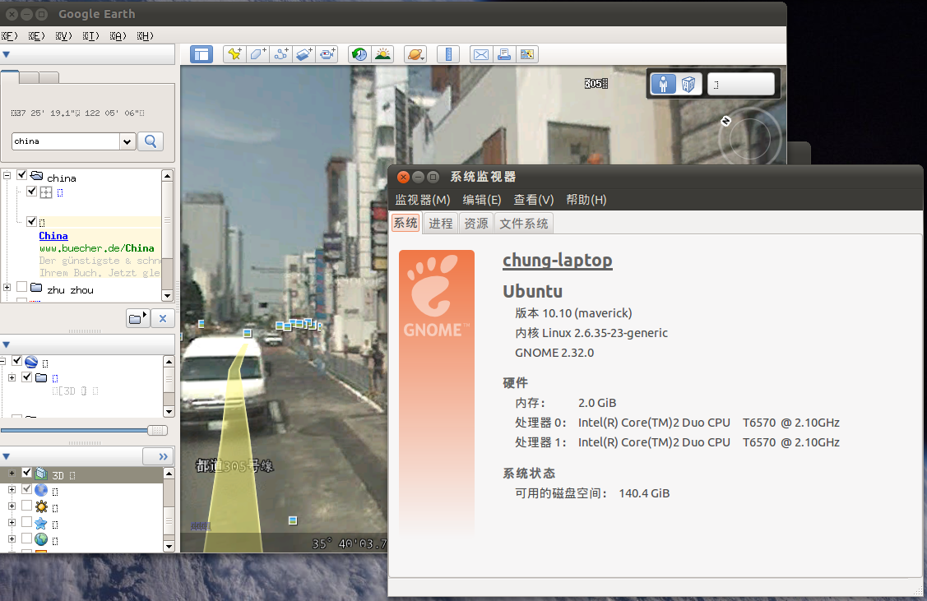927x601 pixels.
Task: Open the planet switcher icon
Action: 415,54
